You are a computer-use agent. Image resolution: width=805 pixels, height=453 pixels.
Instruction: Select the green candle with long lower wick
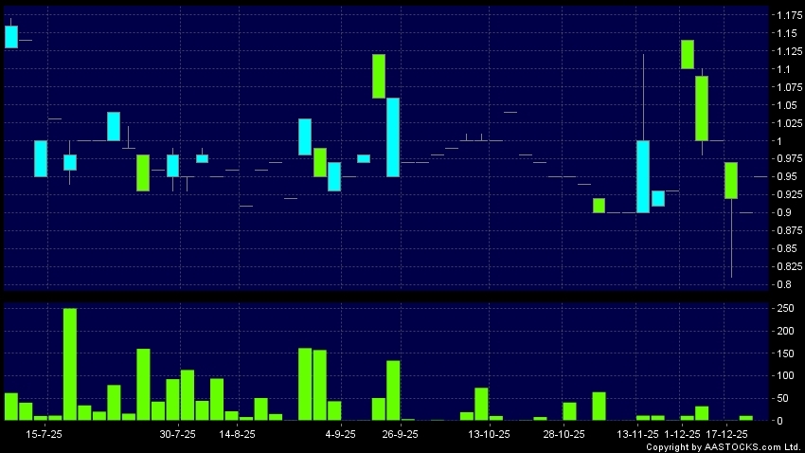(x=731, y=180)
